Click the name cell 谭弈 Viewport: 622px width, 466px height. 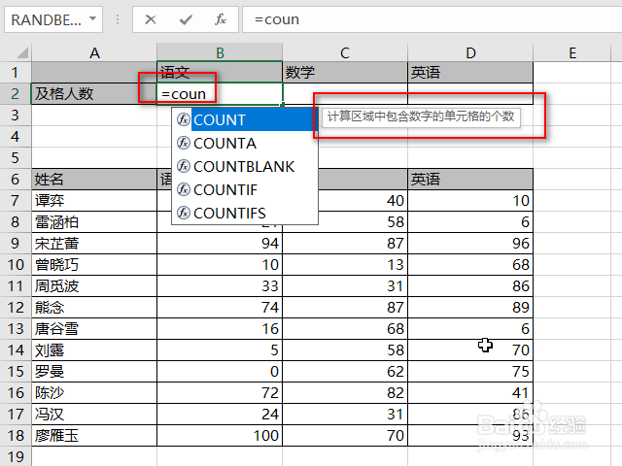[94, 201]
